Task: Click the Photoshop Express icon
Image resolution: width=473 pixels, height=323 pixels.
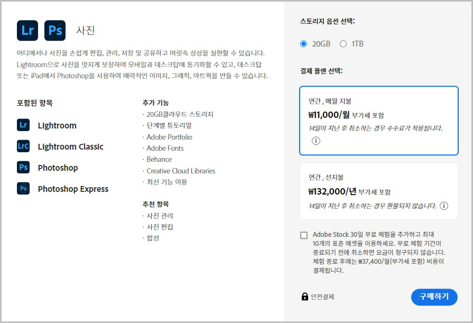Action: (23, 188)
